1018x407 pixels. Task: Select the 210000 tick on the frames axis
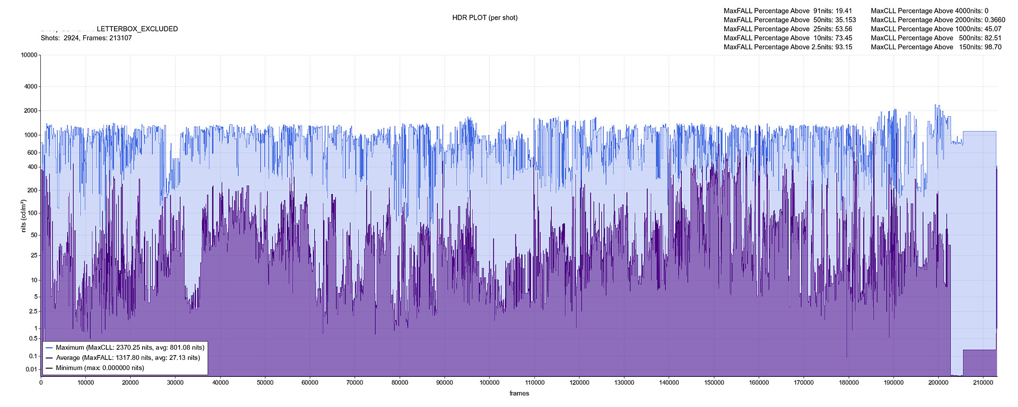(x=983, y=383)
